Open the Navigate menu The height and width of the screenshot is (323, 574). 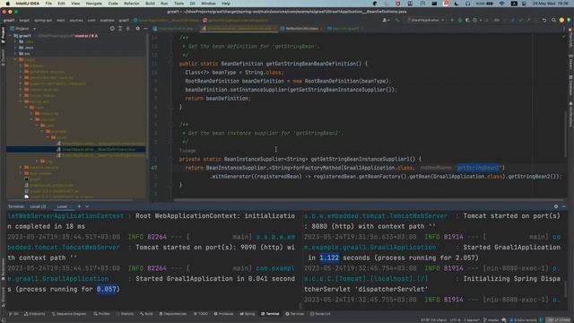[93, 4]
